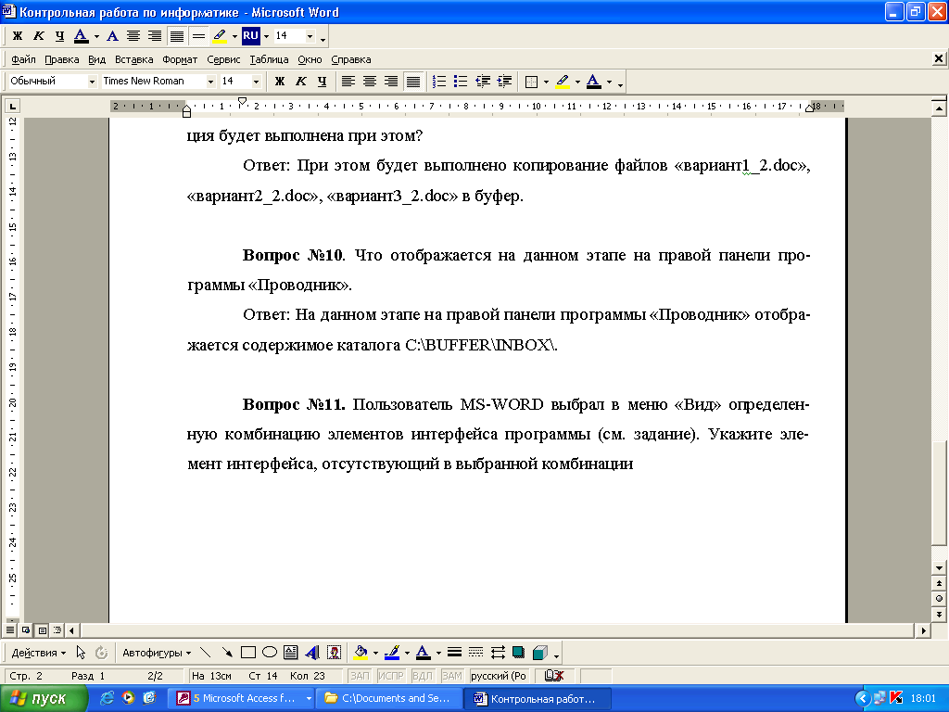
Task: Switch to Web Layout view button
Action: 26,630
